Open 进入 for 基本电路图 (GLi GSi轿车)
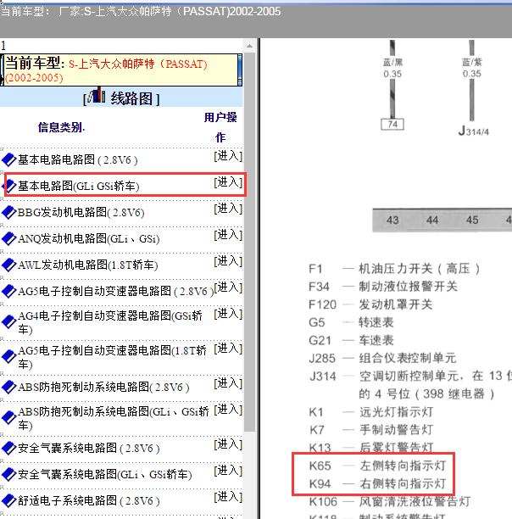 228,182
